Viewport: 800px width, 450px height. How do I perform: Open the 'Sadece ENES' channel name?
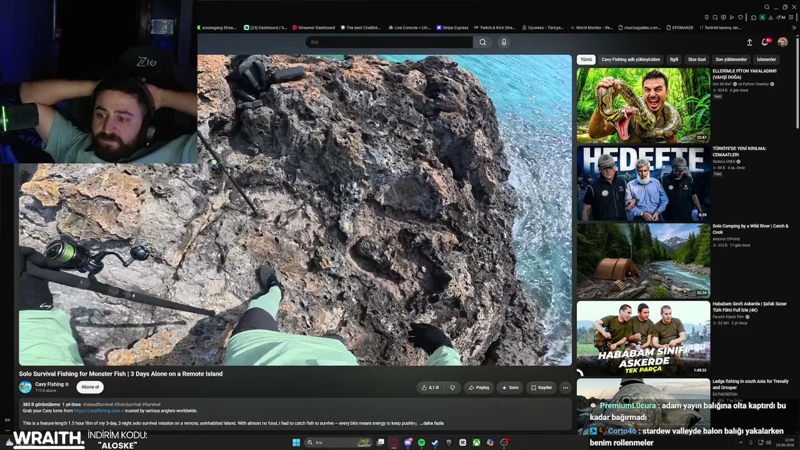click(x=724, y=161)
